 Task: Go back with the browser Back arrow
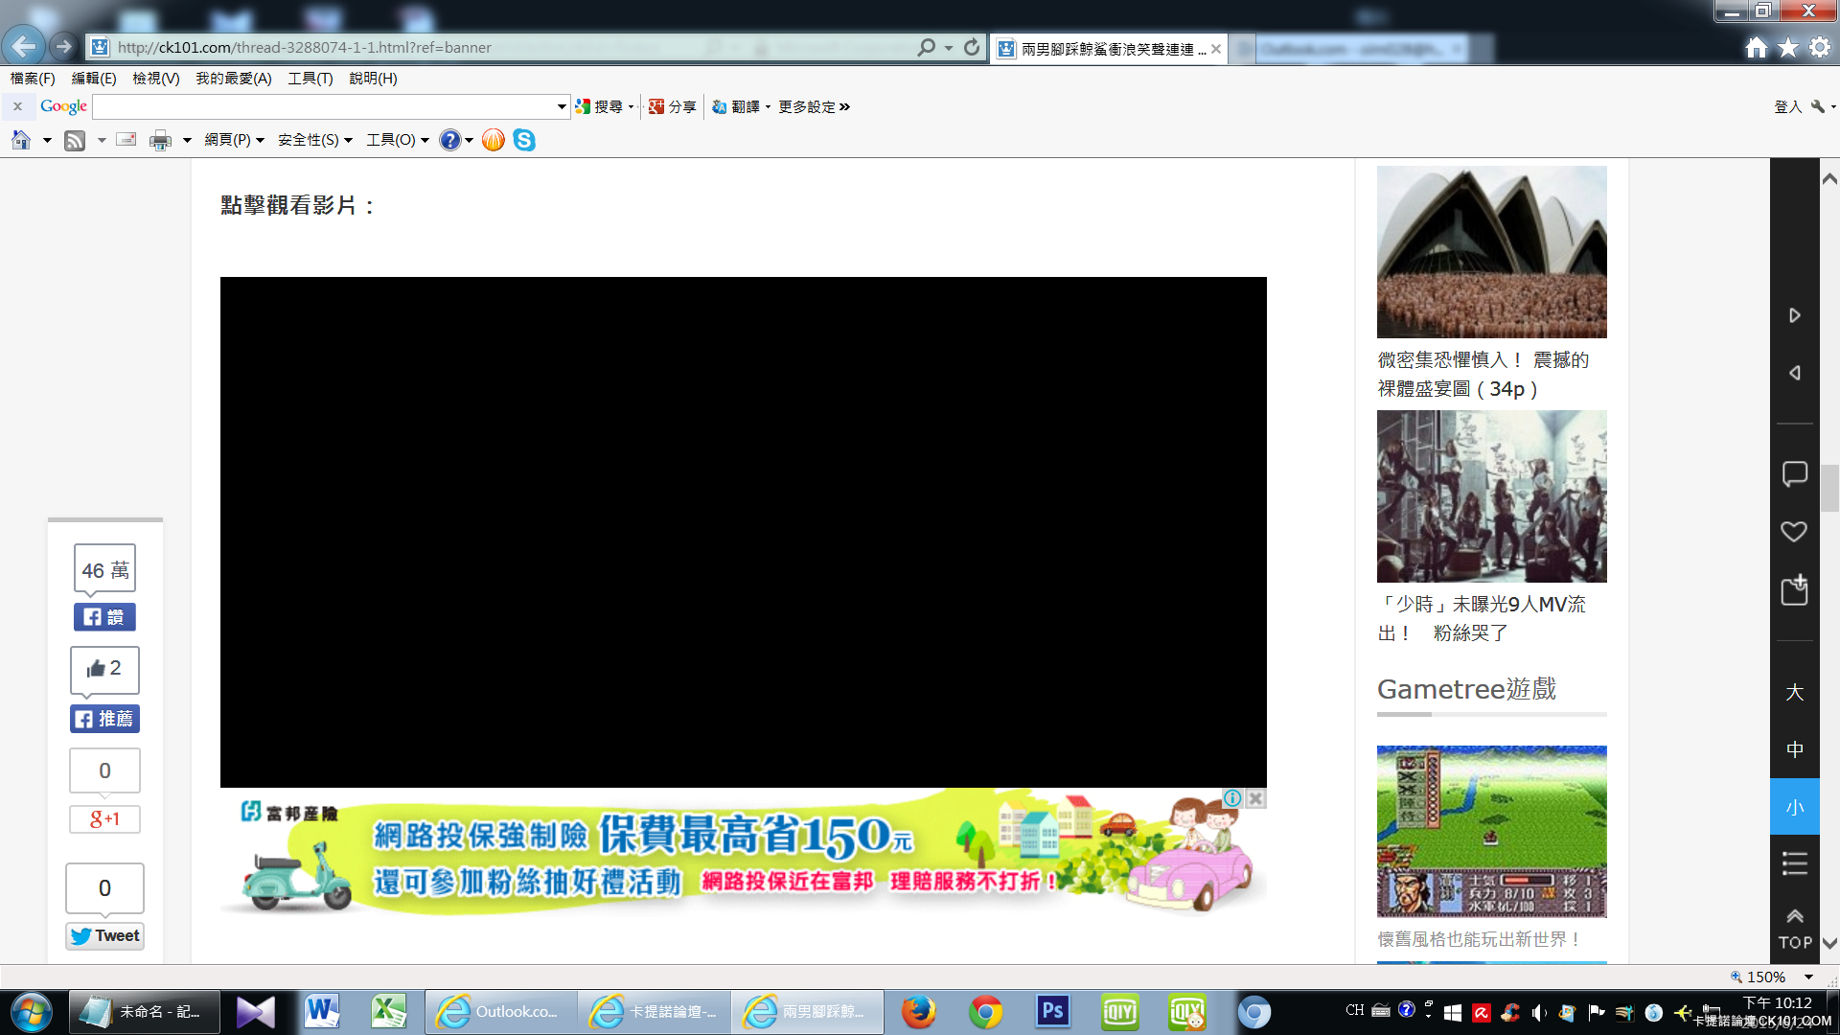click(x=23, y=46)
